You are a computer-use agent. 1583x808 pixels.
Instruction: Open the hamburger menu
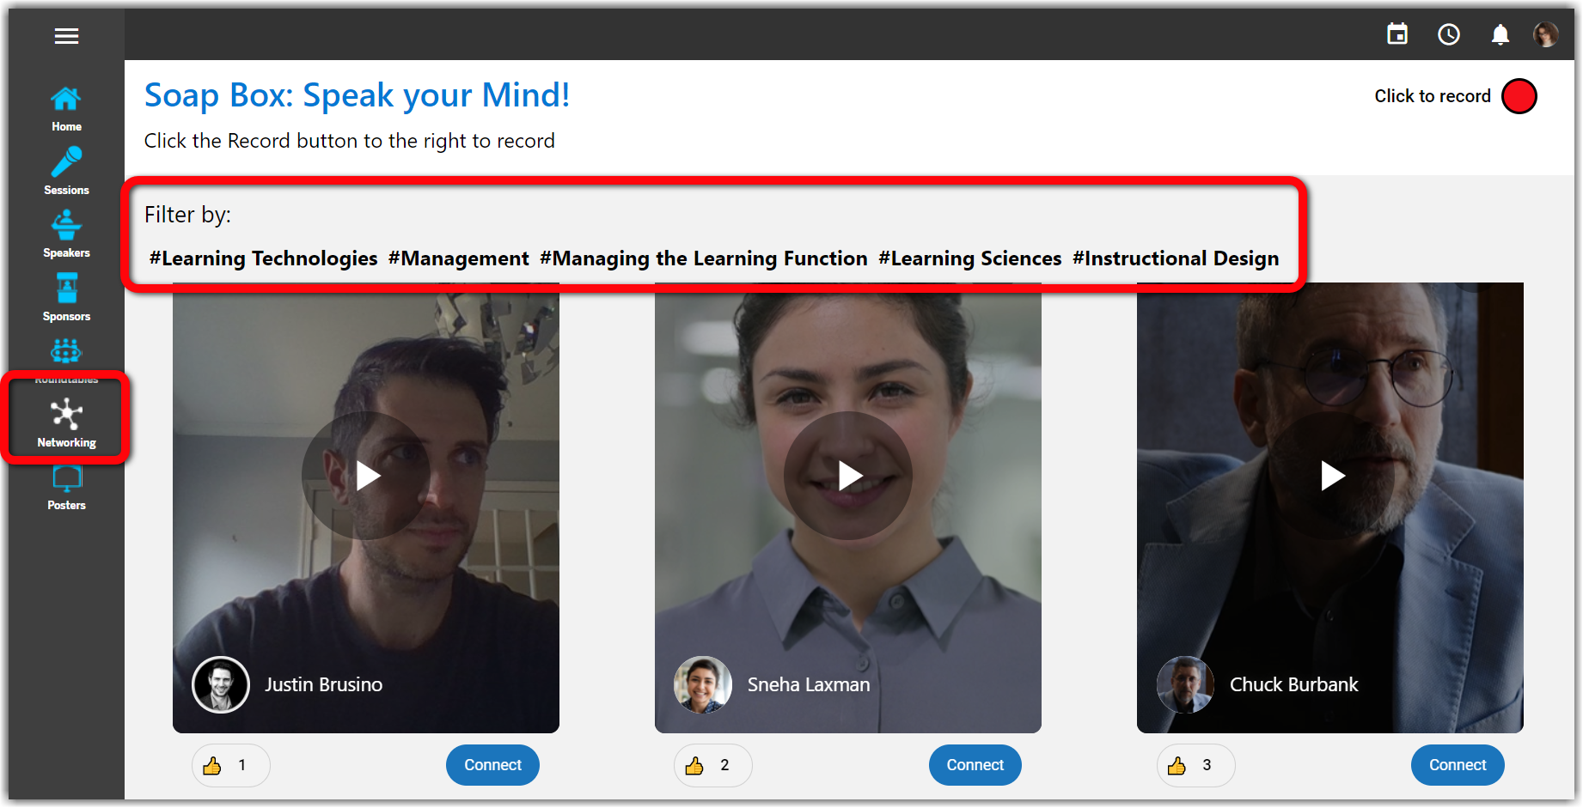click(x=66, y=36)
